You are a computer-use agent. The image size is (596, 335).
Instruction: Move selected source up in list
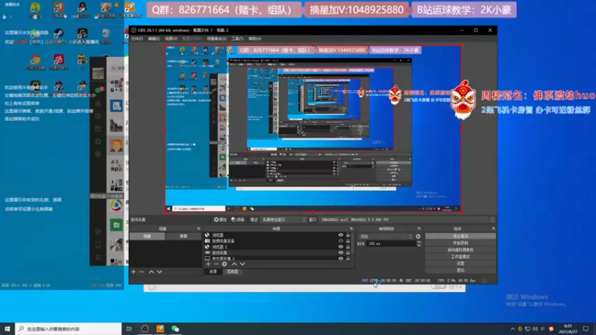(x=234, y=264)
